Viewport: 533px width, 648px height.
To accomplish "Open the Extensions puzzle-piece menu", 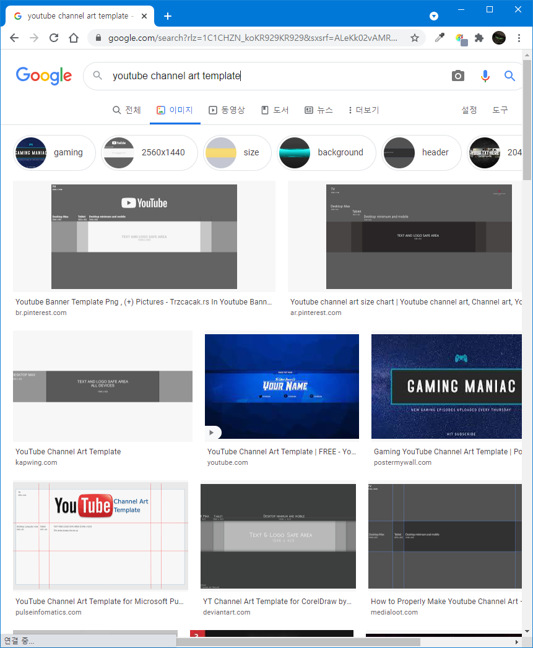I will pos(479,38).
